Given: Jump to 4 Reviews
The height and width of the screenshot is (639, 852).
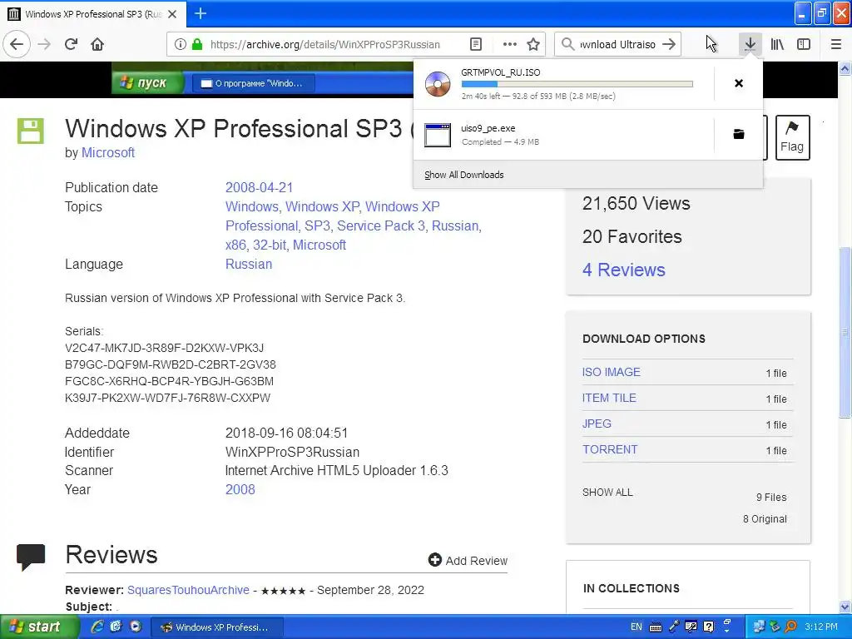Looking at the screenshot, I should [x=624, y=270].
